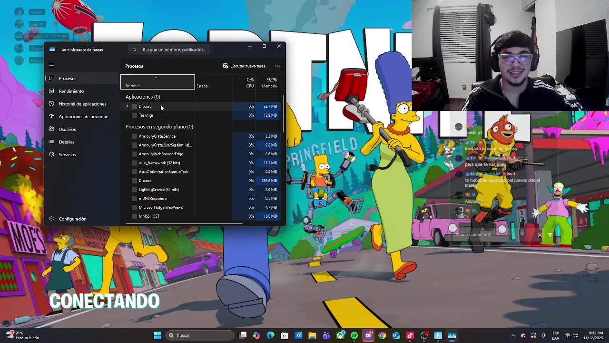Sort processes by the CPU column

(245, 82)
